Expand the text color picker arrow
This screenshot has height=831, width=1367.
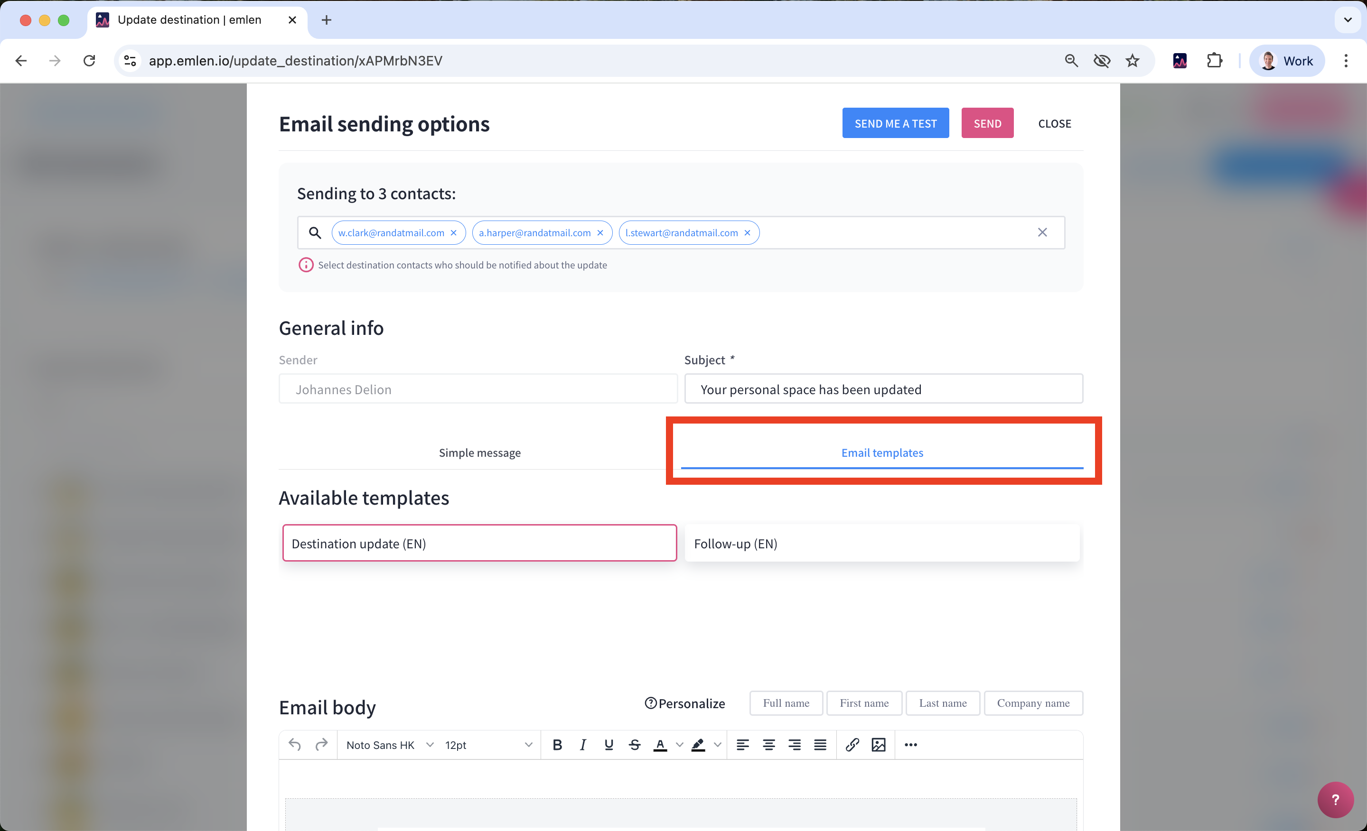click(679, 745)
